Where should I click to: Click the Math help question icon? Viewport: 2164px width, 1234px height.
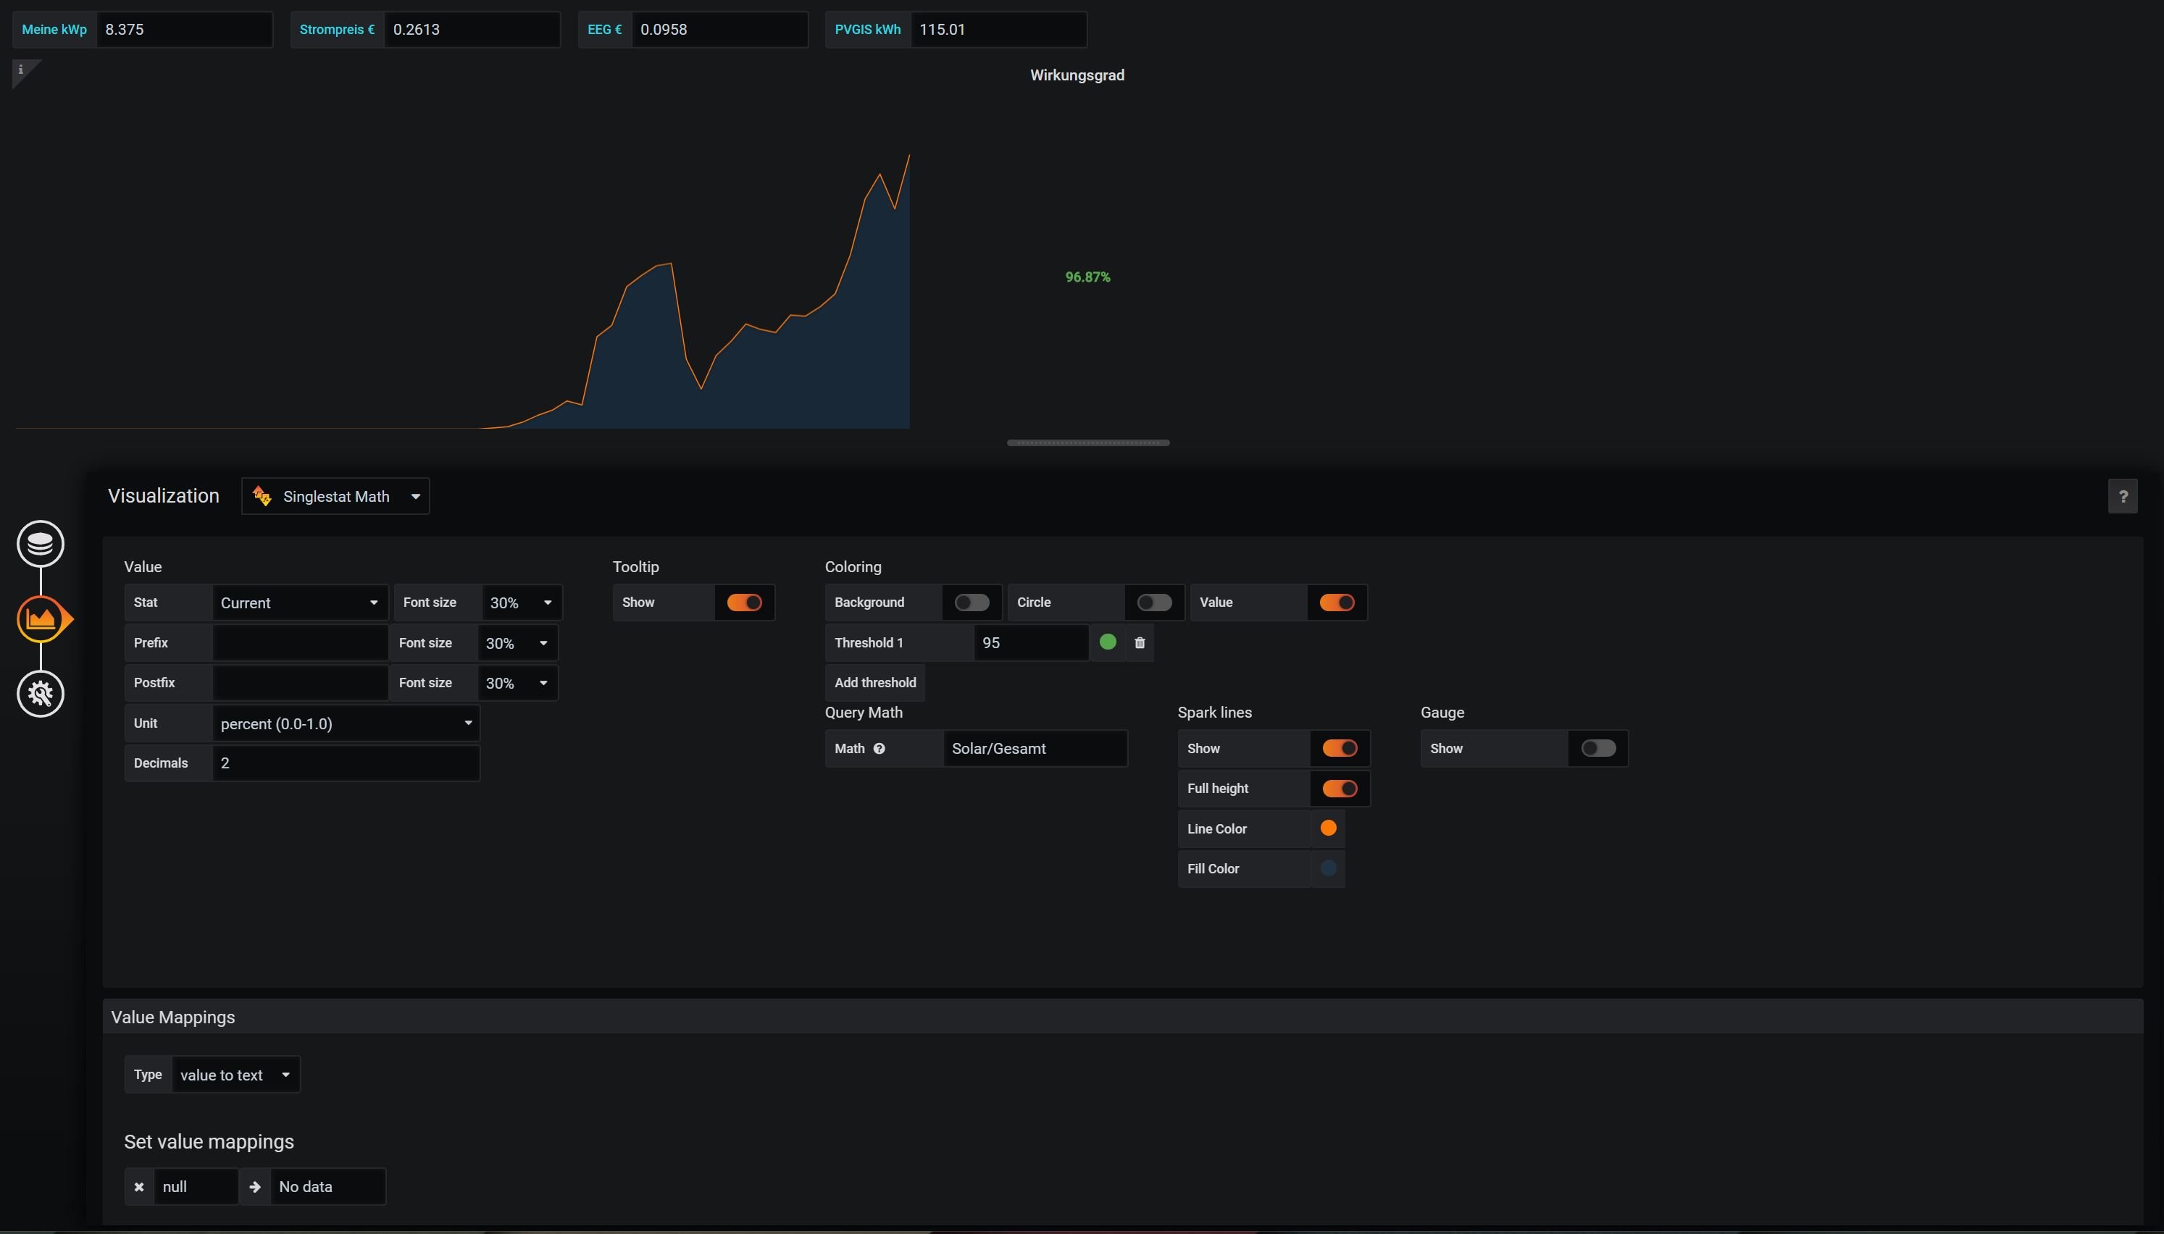pyautogui.click(x=879, y=748)
